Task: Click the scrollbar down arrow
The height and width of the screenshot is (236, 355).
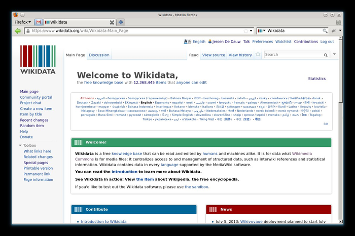Action: click(x=340, y=221)
